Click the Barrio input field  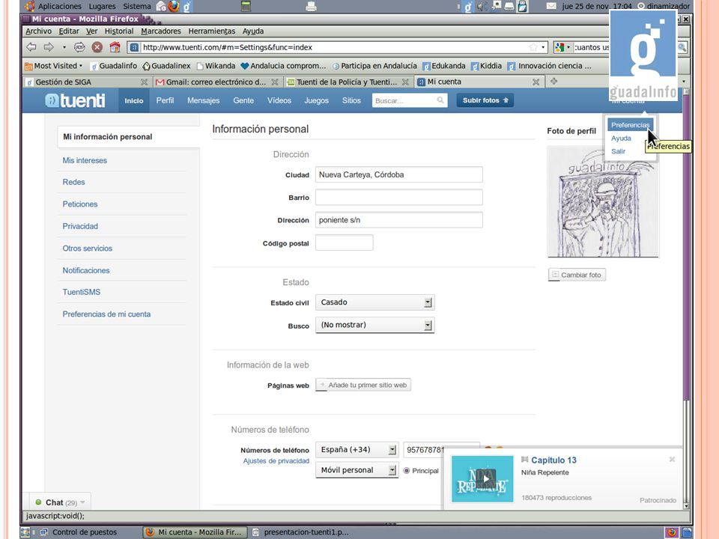pos(399,197)
